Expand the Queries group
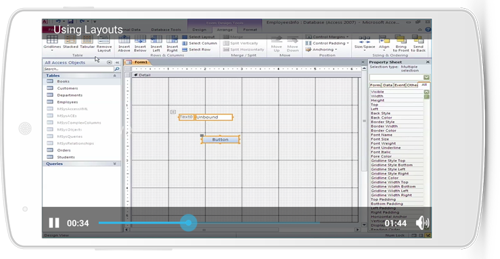Screen dimensions: 500x259 114,164
